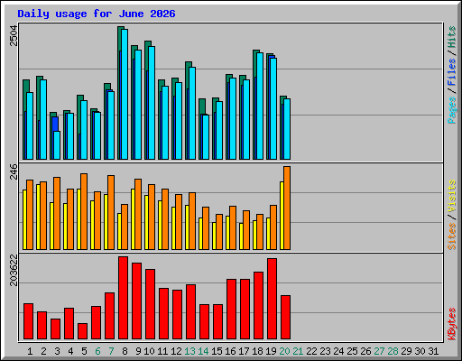Click the yellow "Visits" legend word
This screenshot has height=361, width=462.
(451, 197)
